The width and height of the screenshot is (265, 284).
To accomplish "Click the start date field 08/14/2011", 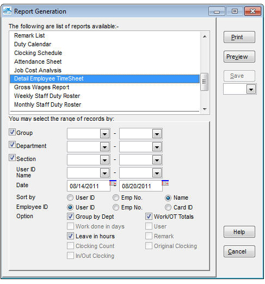I will (89, 186).
